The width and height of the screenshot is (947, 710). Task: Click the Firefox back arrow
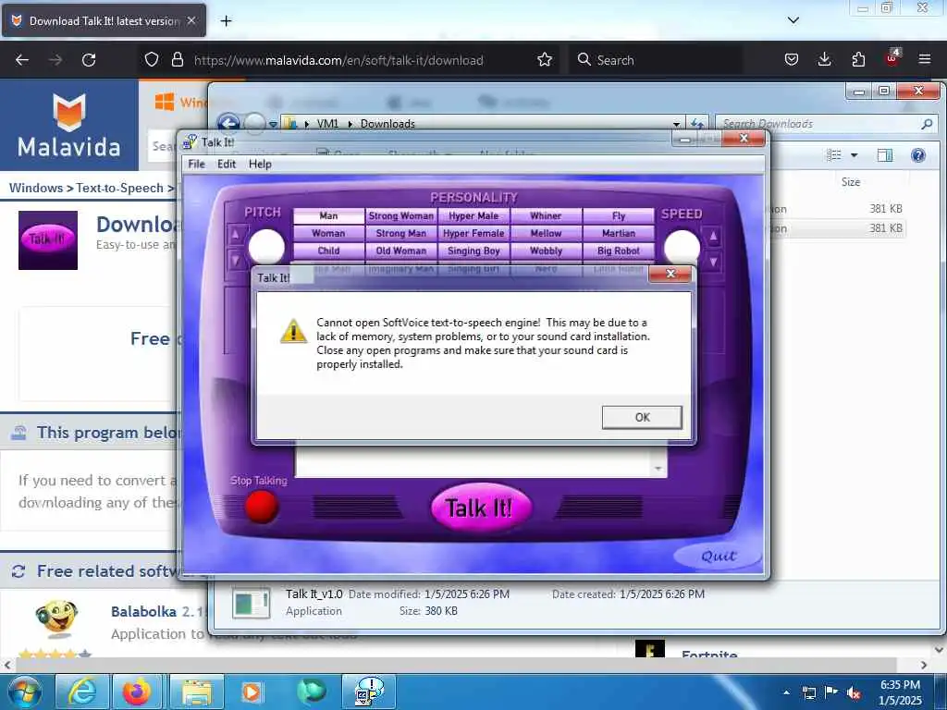click(22, 60)
